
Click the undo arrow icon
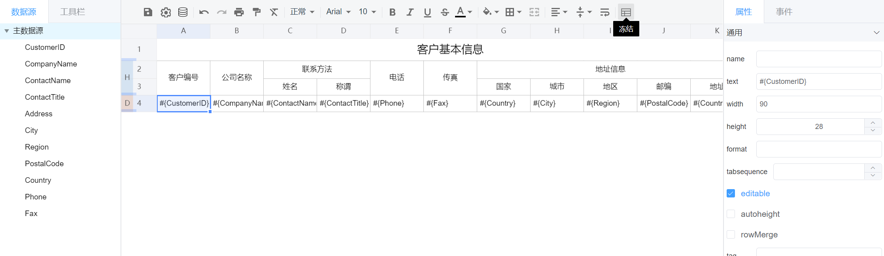204,12
